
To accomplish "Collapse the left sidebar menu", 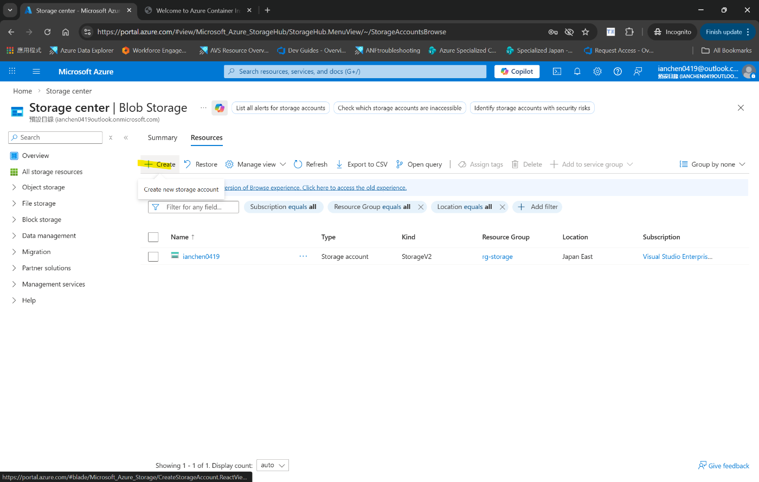I will coord(126,137).
